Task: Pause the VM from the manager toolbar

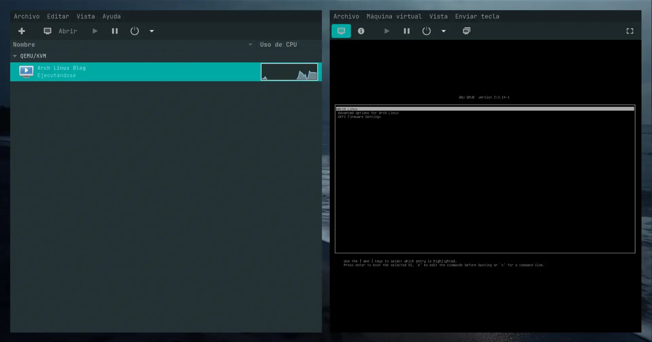Action: 114,31
